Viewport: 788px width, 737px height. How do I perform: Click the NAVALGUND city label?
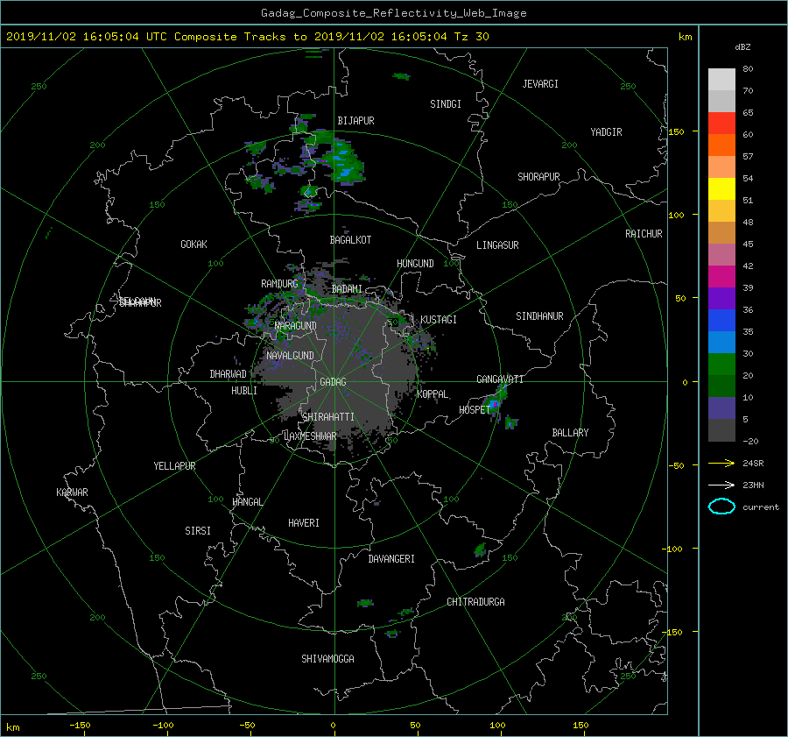click(x=290, y=356)
